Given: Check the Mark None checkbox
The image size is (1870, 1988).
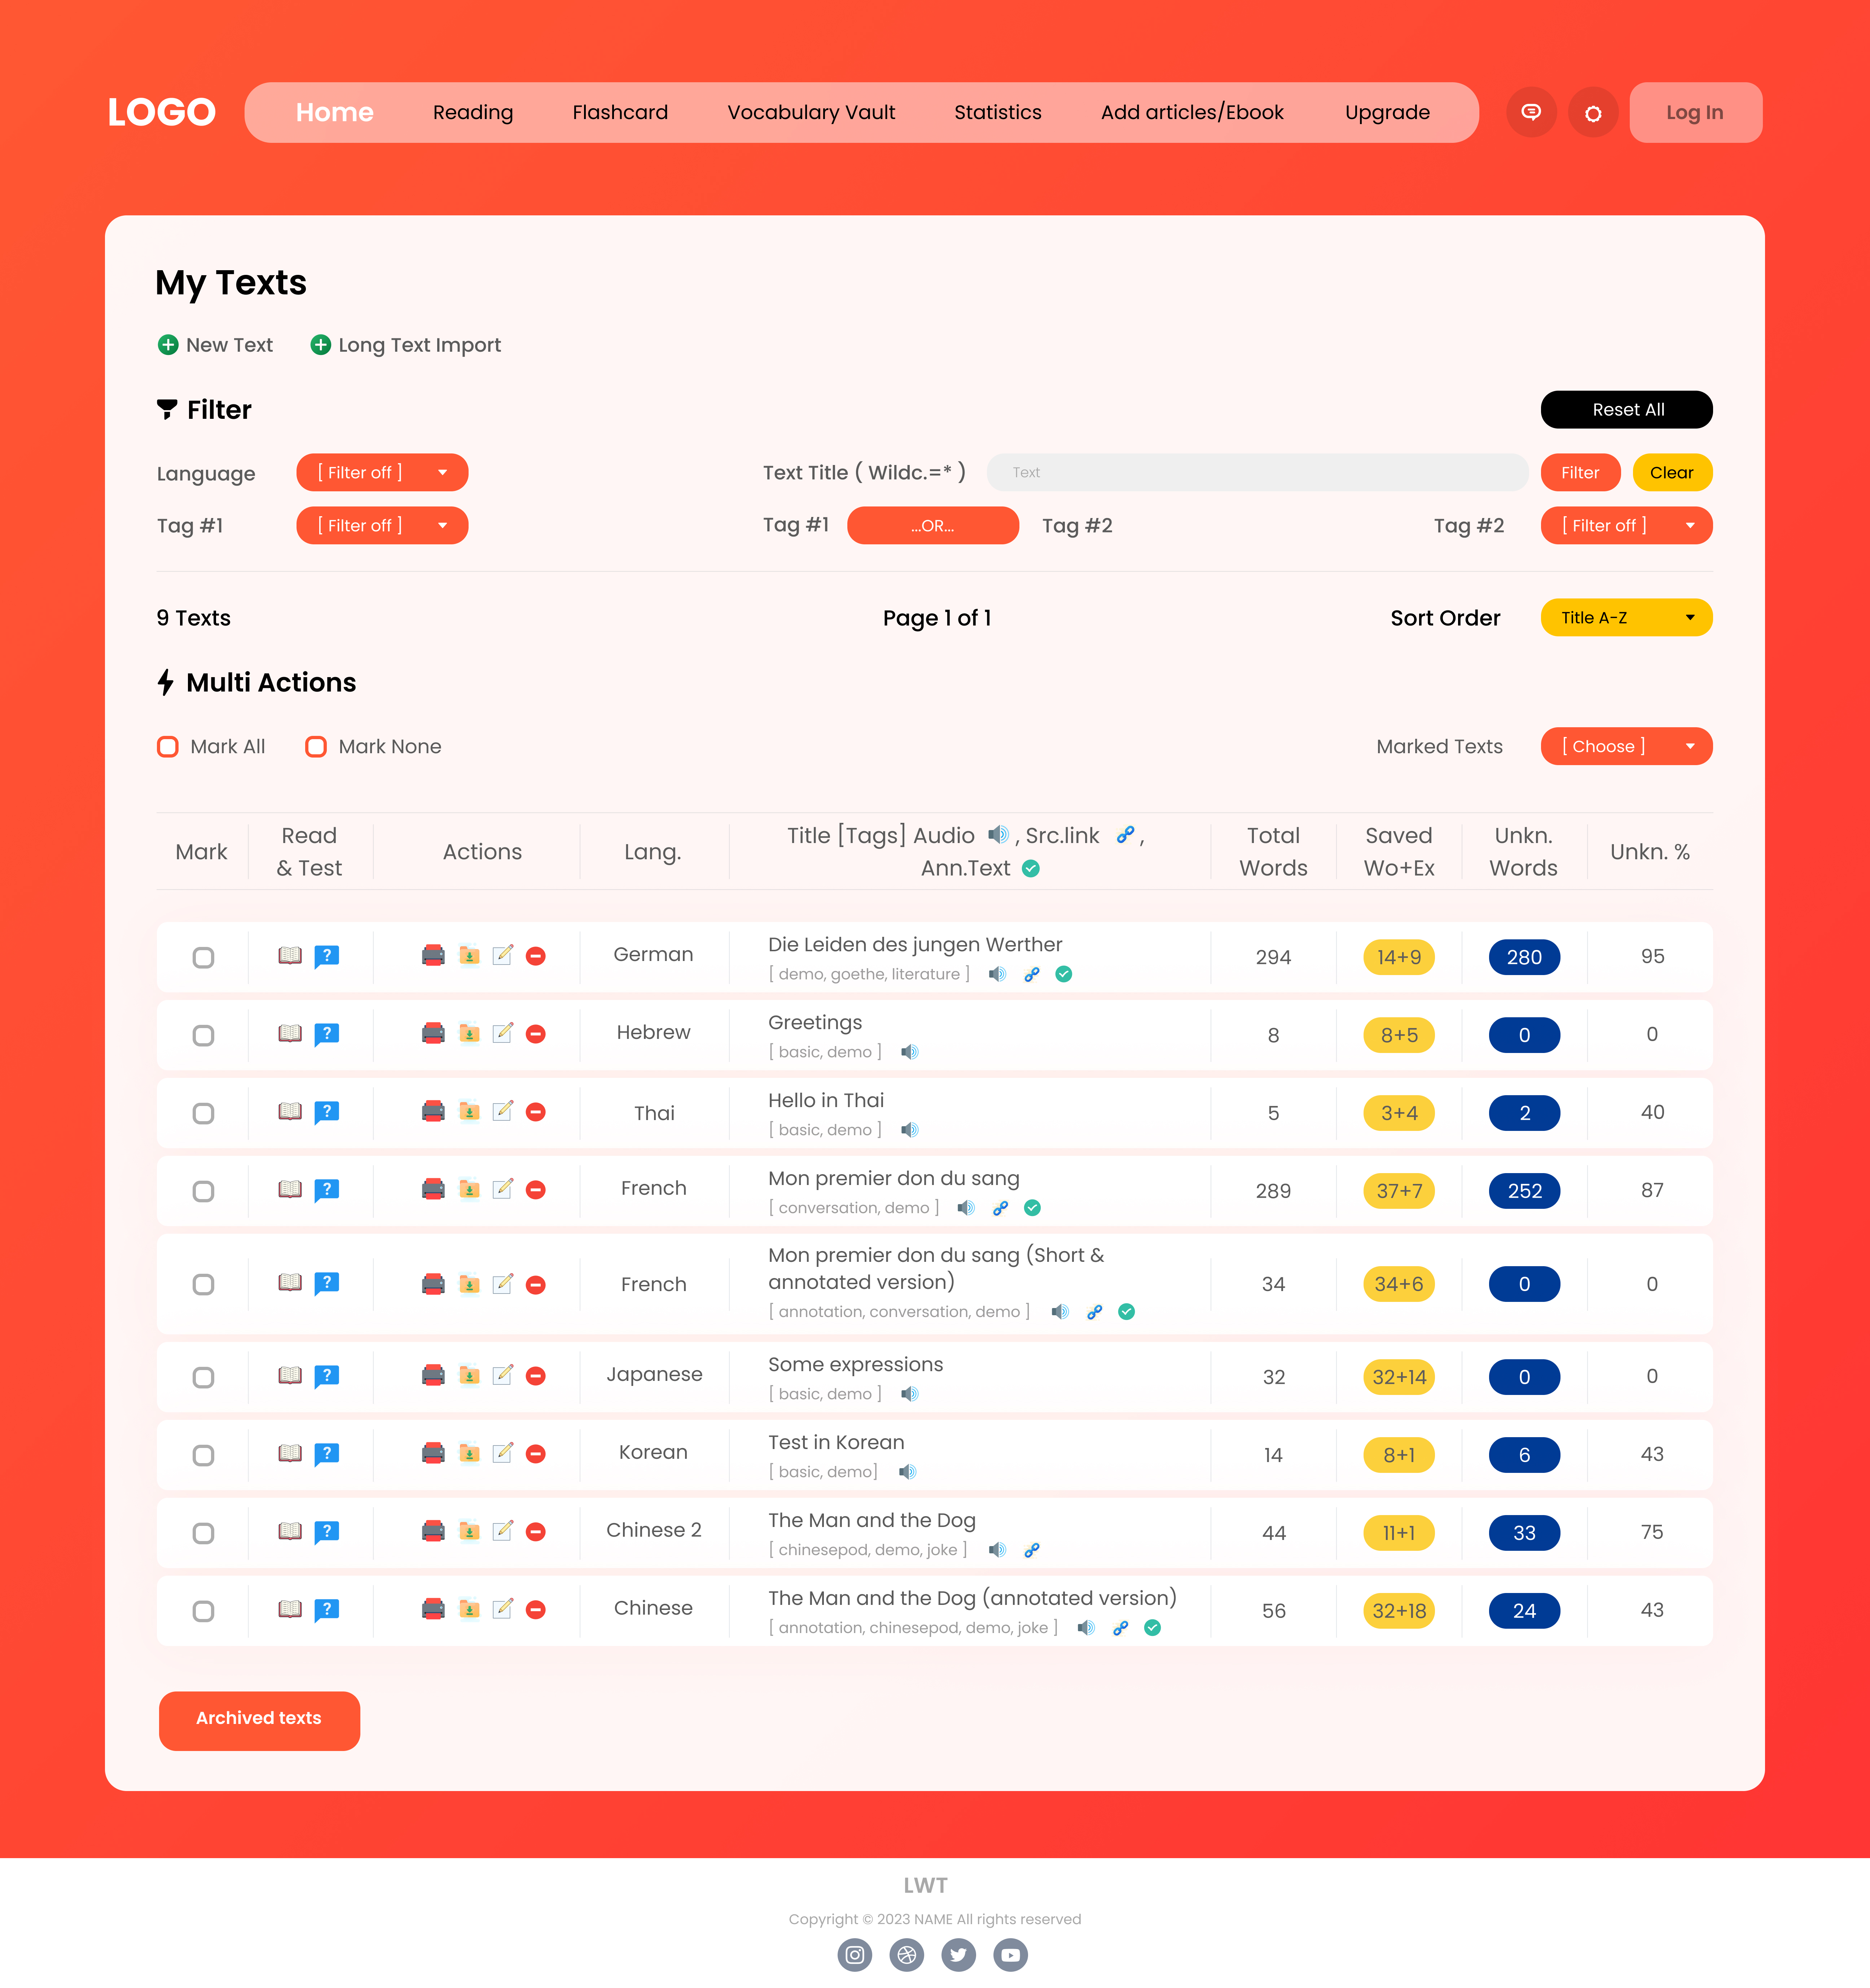Looking at the screenshot, I should click(316, 747).
